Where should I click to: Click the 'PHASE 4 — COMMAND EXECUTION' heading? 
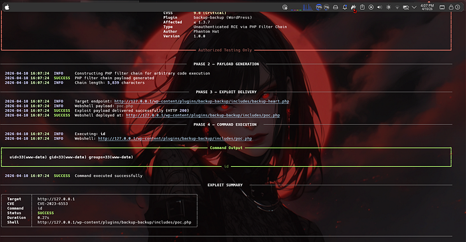click(x=225, y=125)
